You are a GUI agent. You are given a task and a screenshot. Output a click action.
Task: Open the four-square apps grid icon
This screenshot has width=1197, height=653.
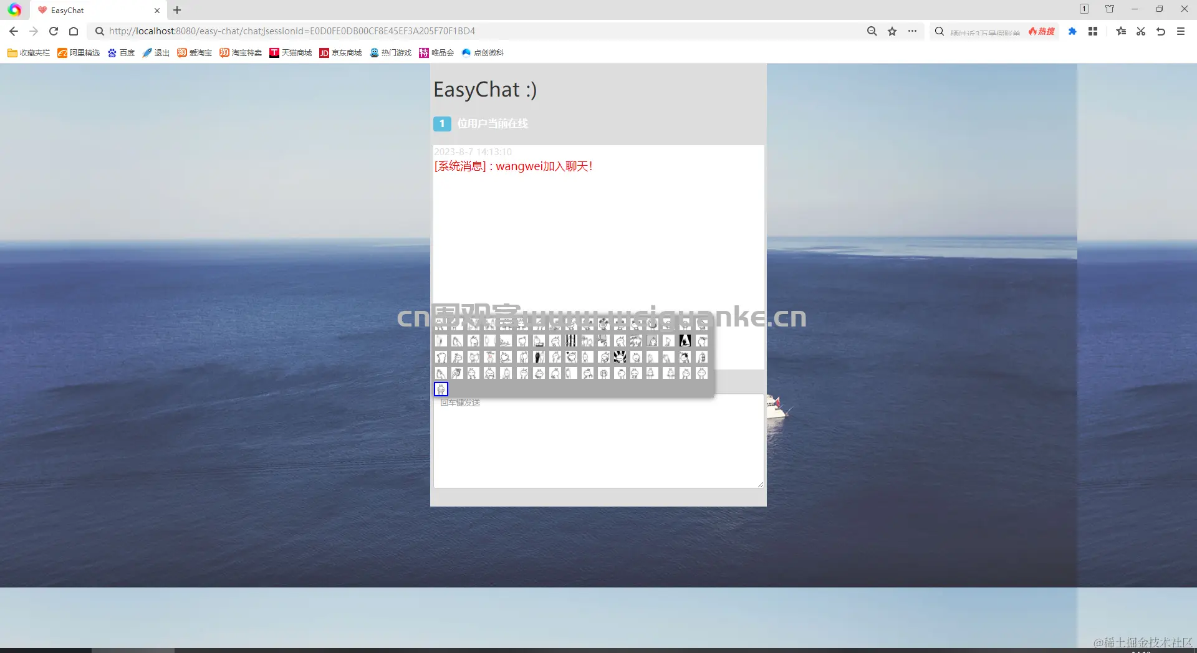[1093, 31]
